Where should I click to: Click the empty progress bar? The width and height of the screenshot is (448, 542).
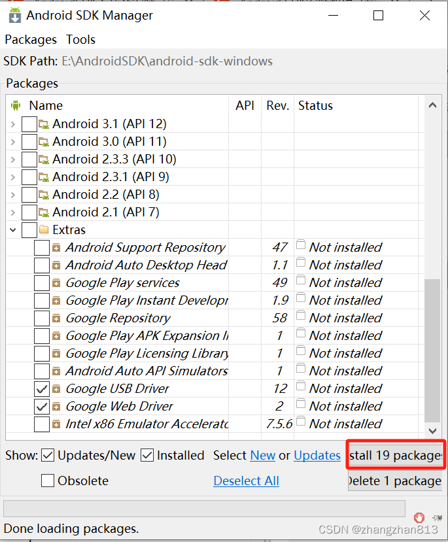click(204, 509)
